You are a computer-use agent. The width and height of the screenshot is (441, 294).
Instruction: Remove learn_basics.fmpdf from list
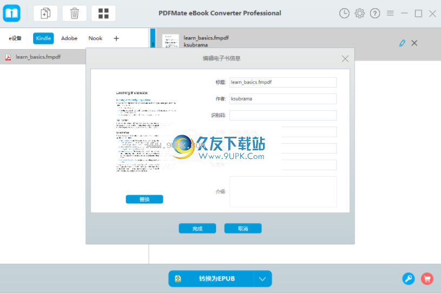[x=414, y=43]
